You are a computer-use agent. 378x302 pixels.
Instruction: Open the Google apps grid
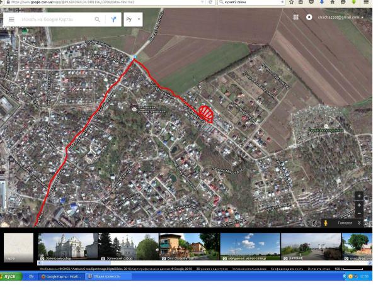pos(296,17)
